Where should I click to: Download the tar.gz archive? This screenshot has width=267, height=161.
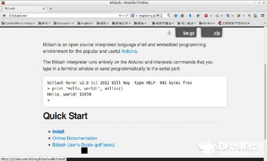coord(186,33)
